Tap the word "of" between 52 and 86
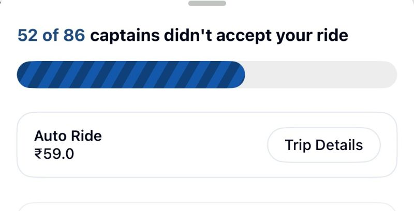This screenshot has height=211, width=414. coord(51,35)
